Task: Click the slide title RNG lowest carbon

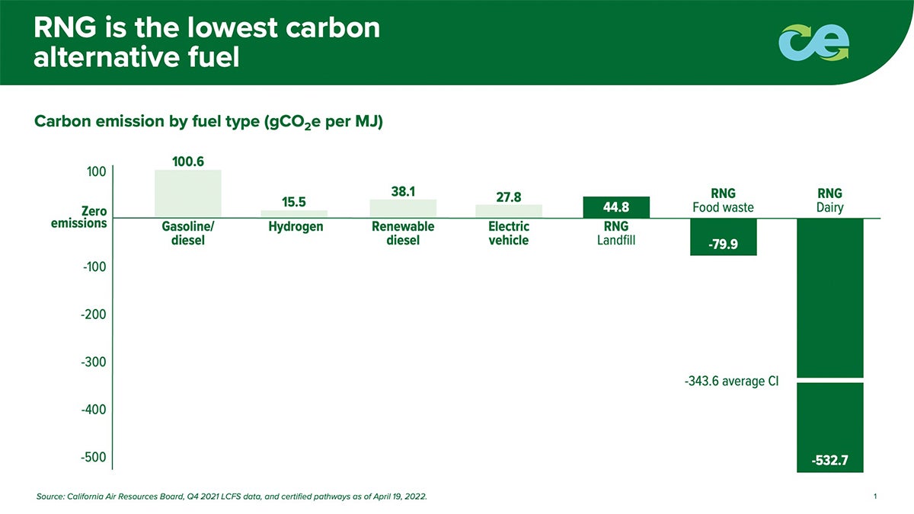Action: coord(206,43)
